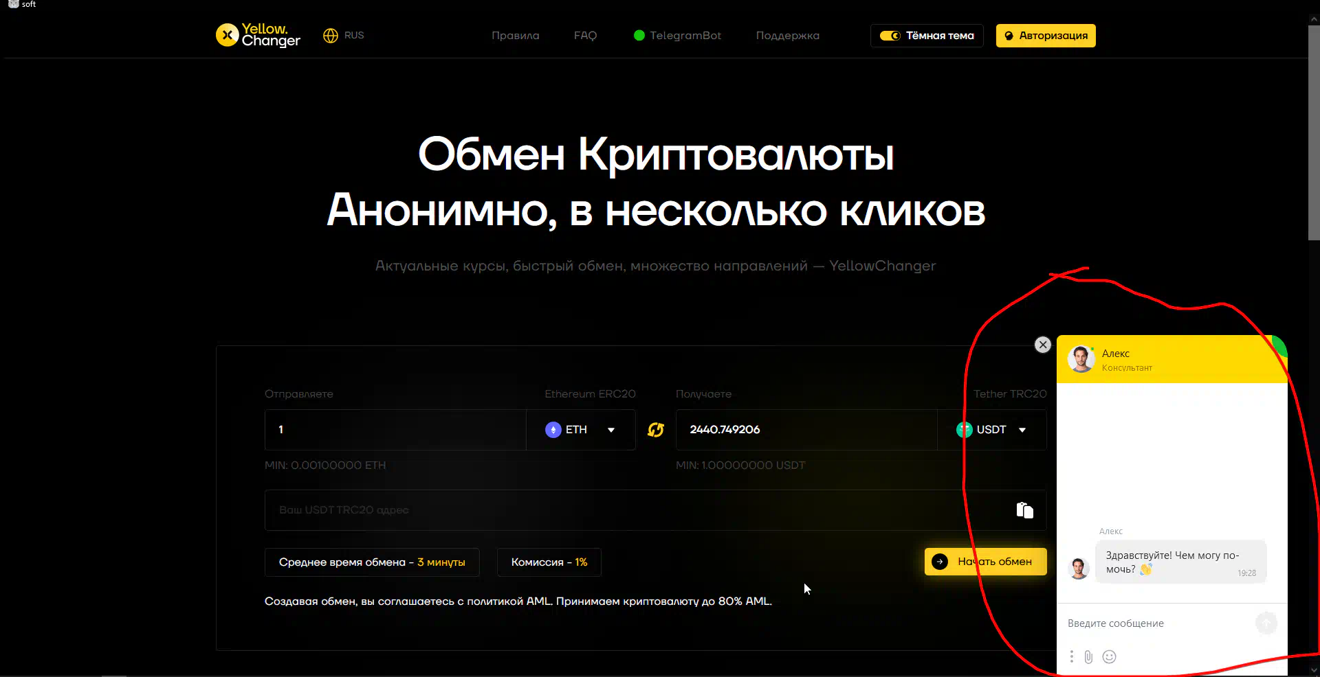Viewport: 1320px width, 677px height.
Task: Open the Поддержка page
Action: click(788, 36)
